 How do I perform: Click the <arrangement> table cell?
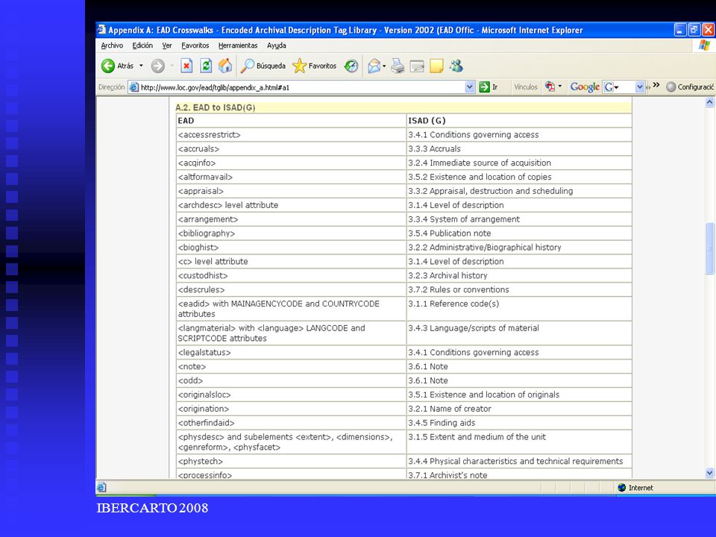point(291,219)
